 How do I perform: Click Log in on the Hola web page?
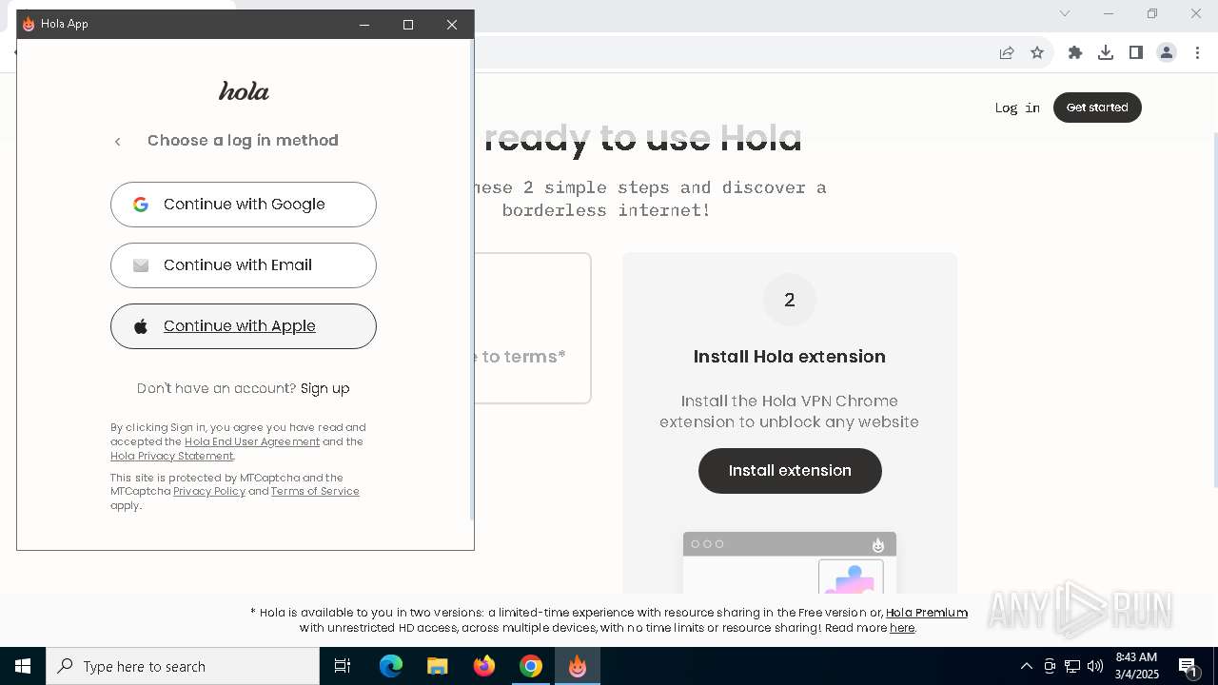(x=1017, y=108)
